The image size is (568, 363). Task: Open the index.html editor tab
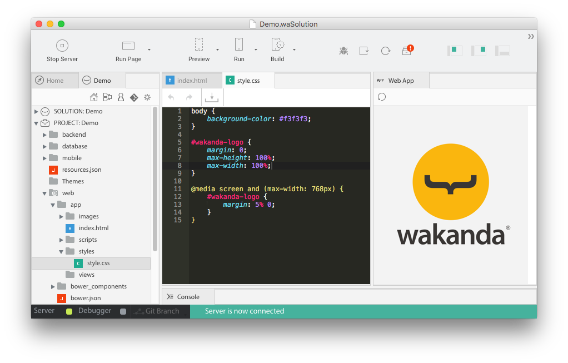point(192,81)
